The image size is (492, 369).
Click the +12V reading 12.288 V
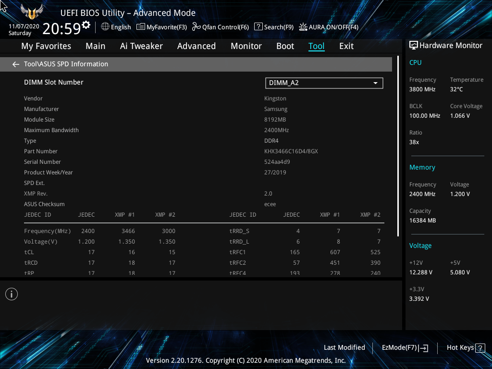click(421, 272)
